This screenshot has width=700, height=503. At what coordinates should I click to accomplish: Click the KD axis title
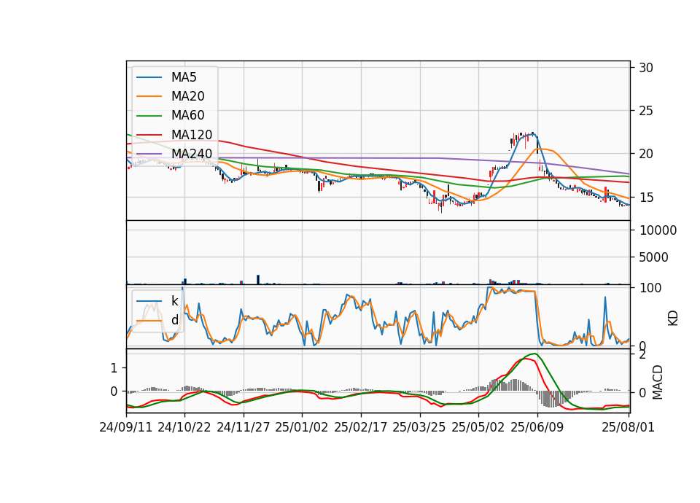[673, 318]
